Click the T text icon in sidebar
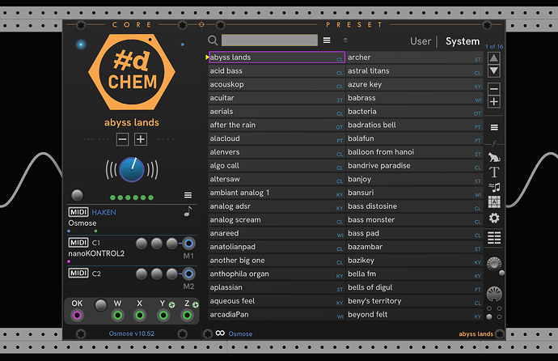 click(494, 172)
